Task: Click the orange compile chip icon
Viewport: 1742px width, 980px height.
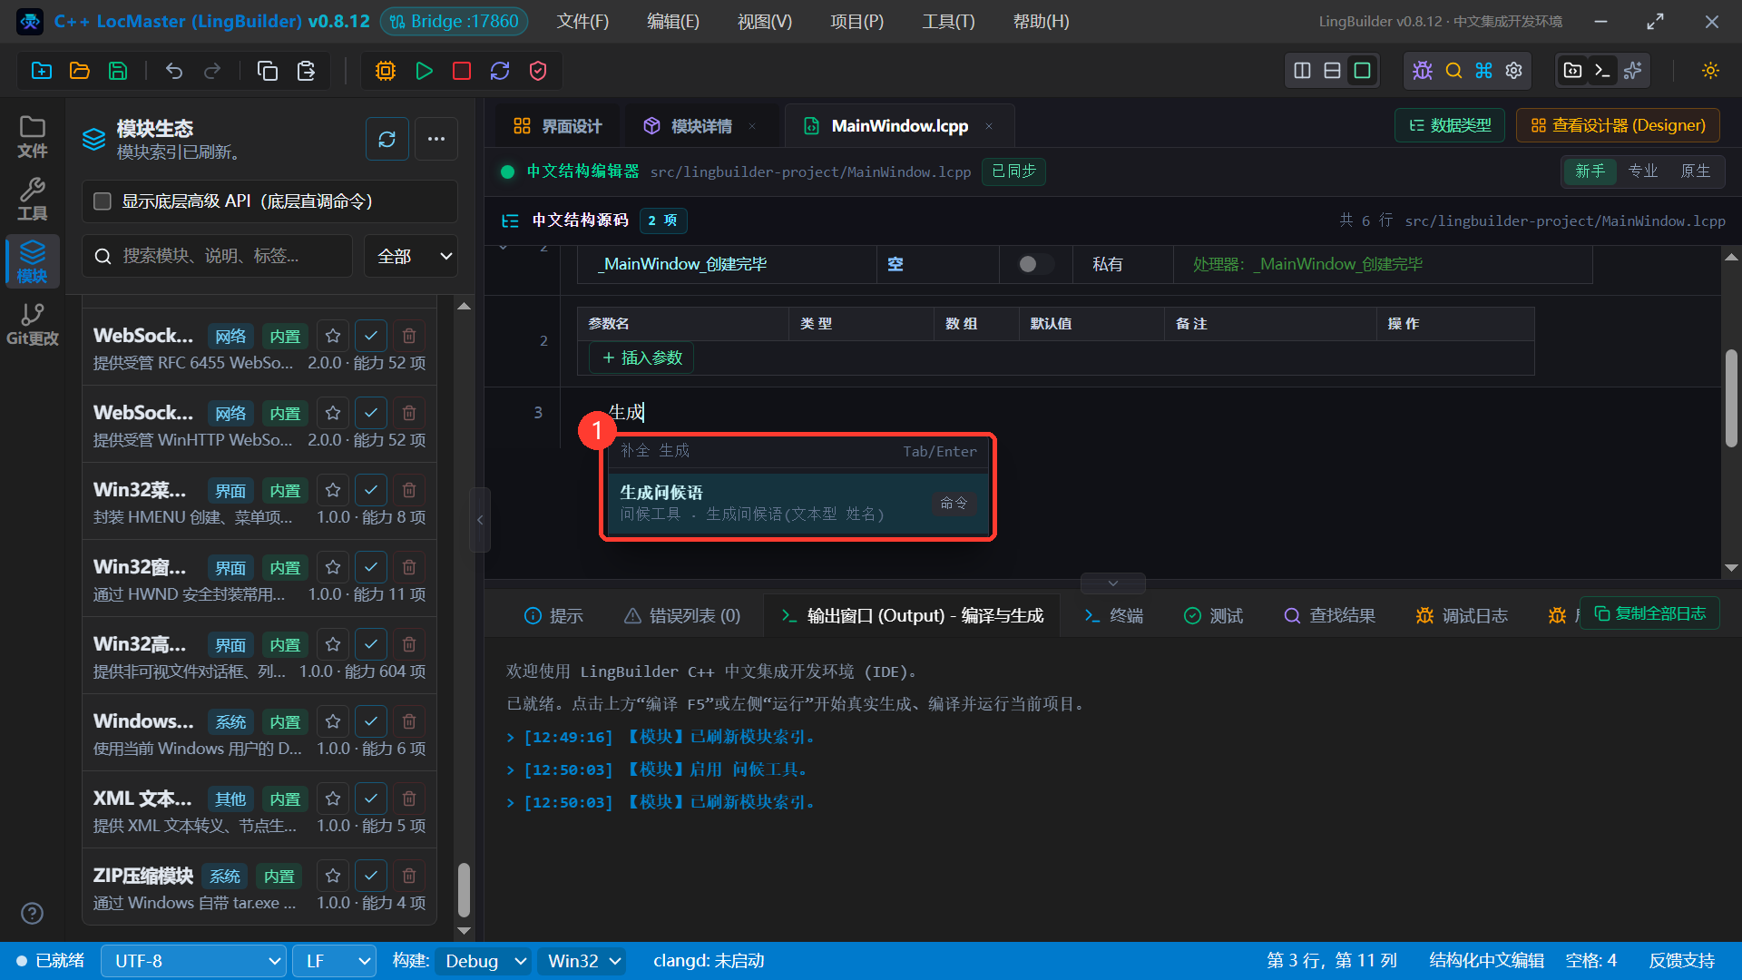Action: pyautogui.click(x=386, y=71)
